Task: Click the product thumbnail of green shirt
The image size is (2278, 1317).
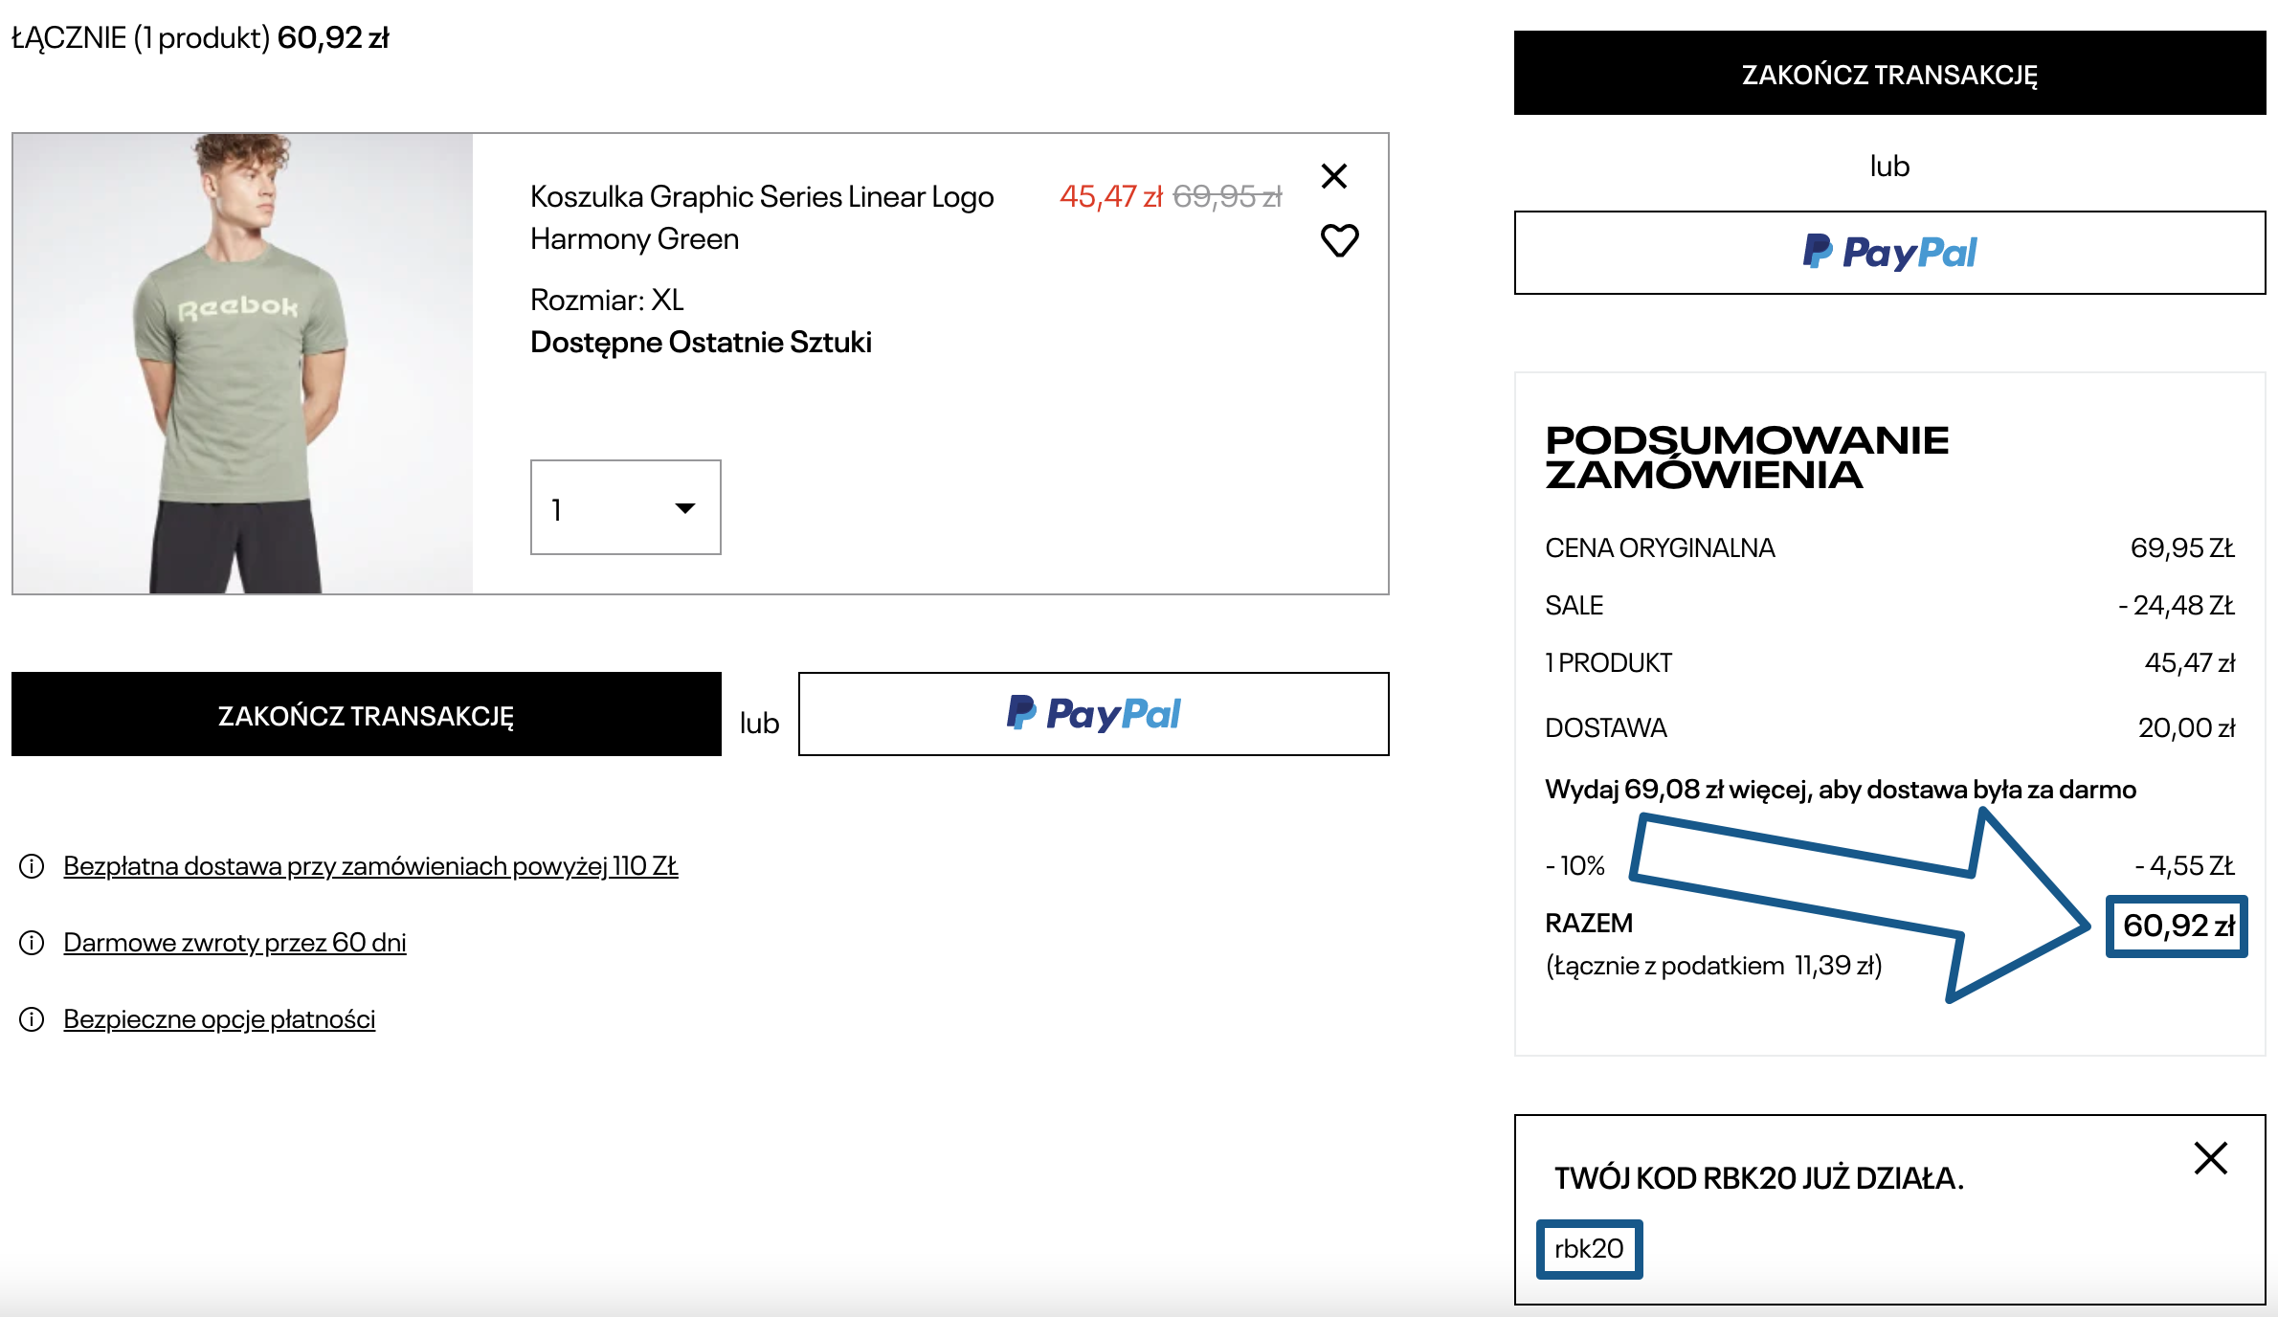Action: click(x=242, y=364)
